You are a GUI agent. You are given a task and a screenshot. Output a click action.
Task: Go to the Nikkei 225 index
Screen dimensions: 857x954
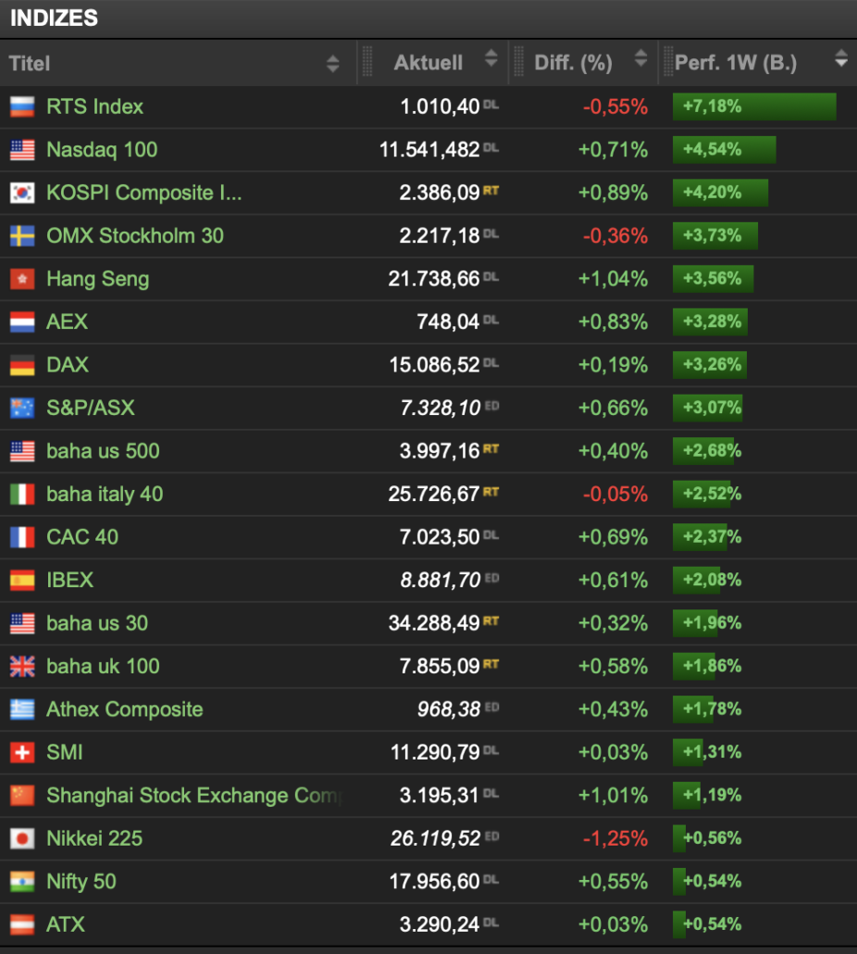point(94,839)
